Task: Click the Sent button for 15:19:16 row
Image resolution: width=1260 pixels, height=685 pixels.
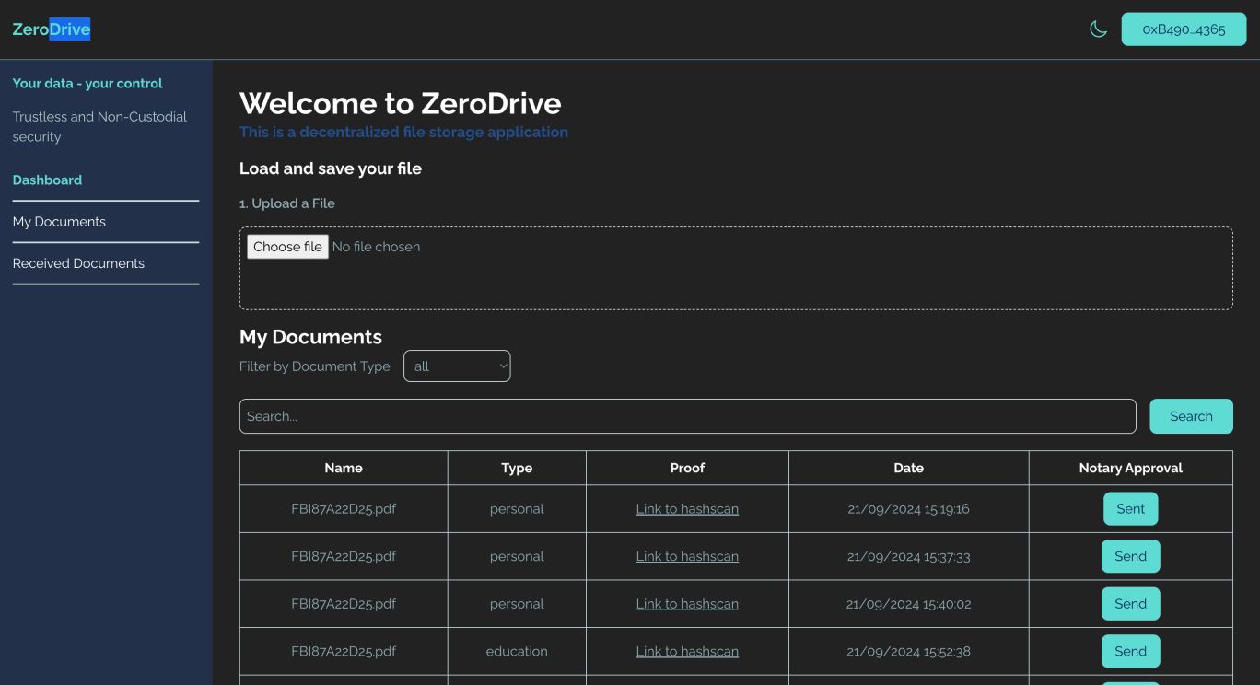Action: [1130, 509]
